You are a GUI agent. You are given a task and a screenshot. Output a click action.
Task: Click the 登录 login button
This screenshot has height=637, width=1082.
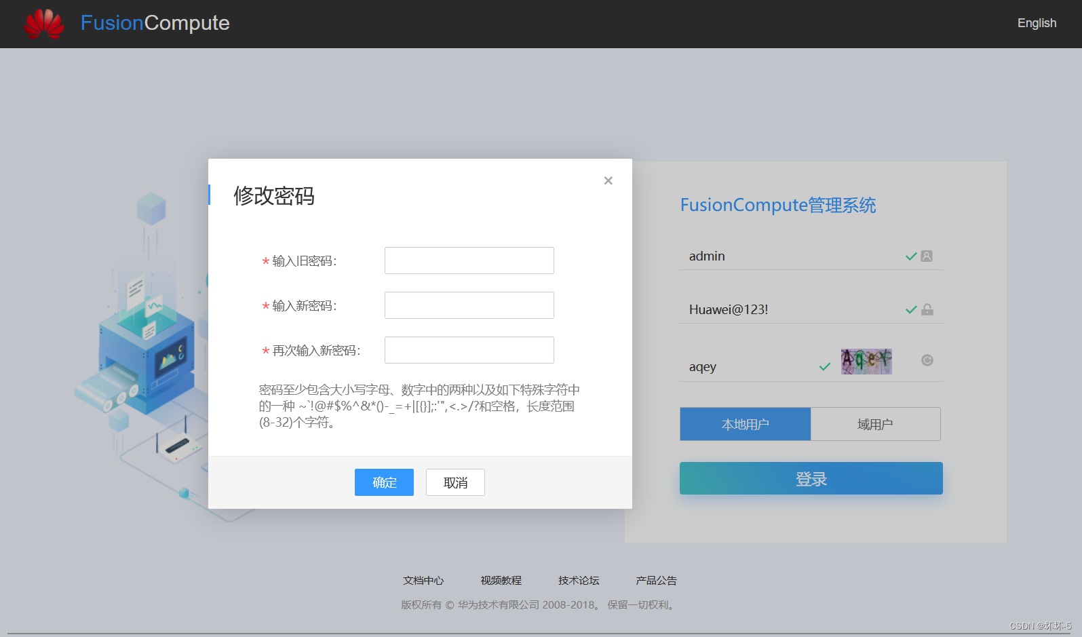811,478
